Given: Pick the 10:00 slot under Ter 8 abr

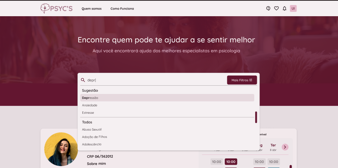Looking at the screenshot, I should 274,162.
